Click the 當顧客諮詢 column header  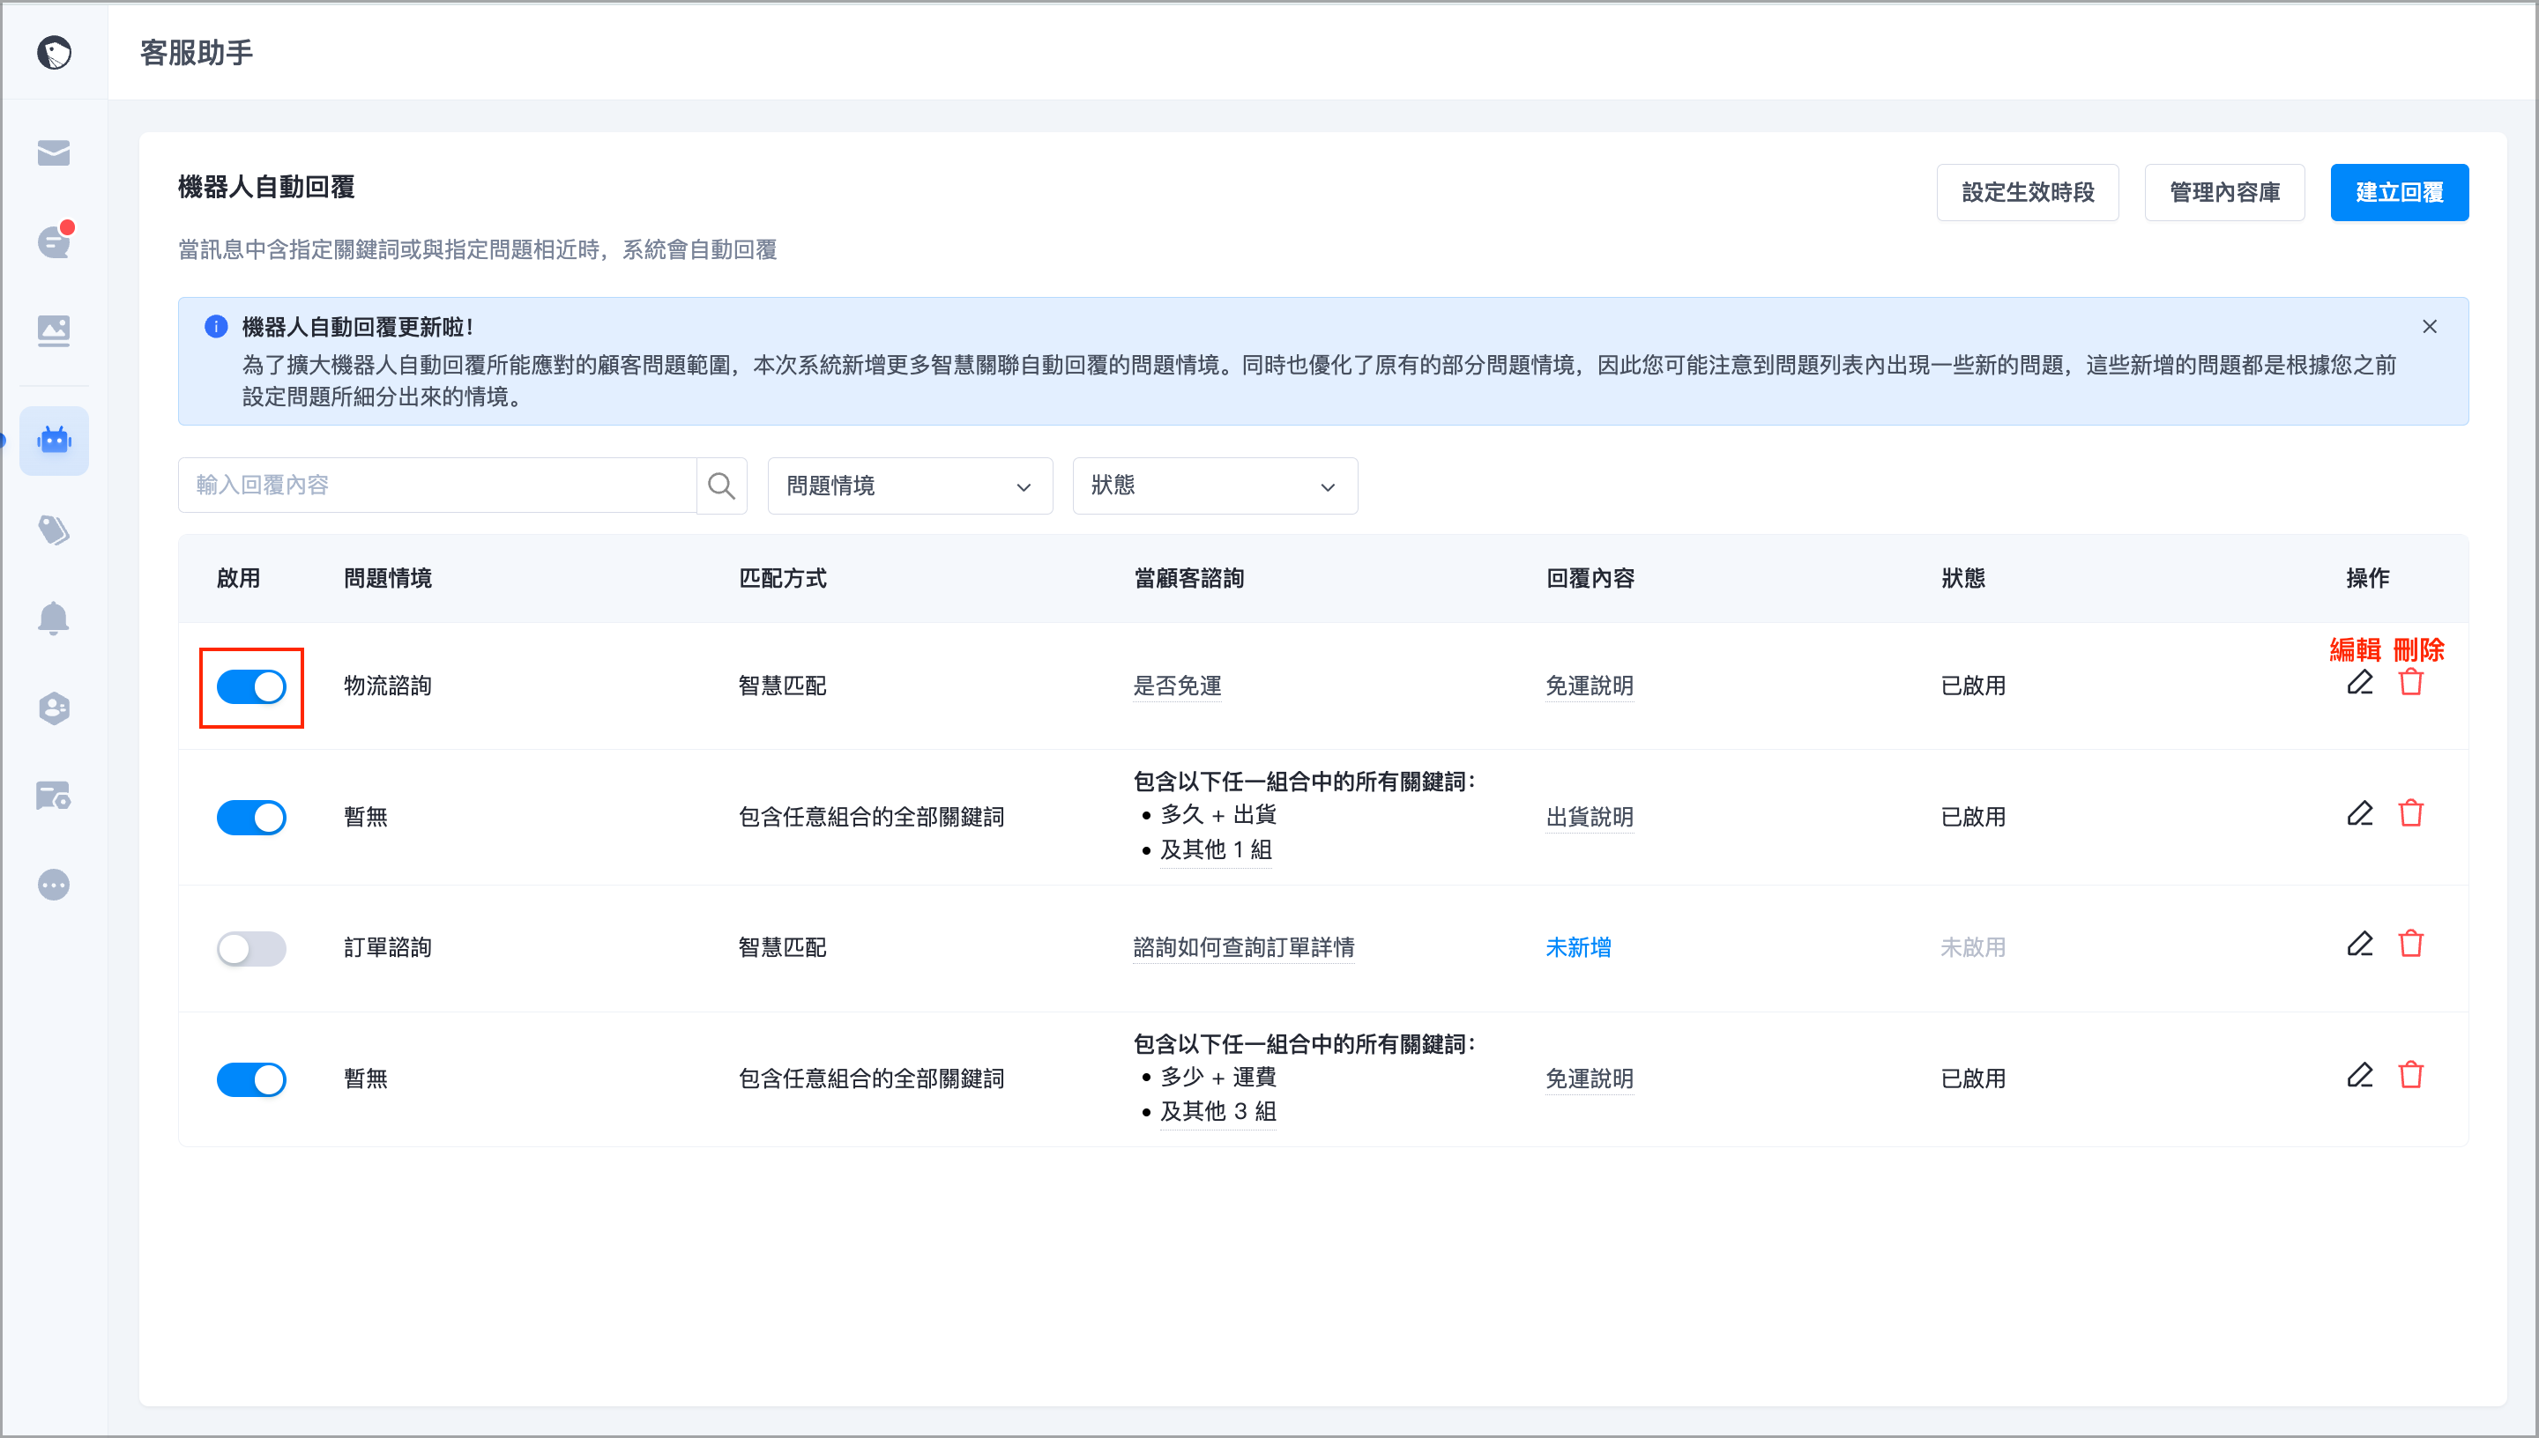[x=1188, y=579]
